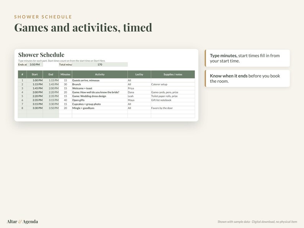Click the 'Shower Schedule' sheet title
The height and width of the screenshot is (228, 304).
click(x=41, y=55)
